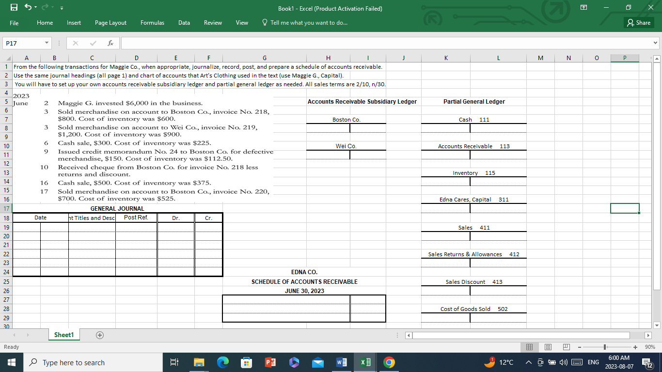
Task: Switch to Page Layout view in status bar
Action: point(547,347)
